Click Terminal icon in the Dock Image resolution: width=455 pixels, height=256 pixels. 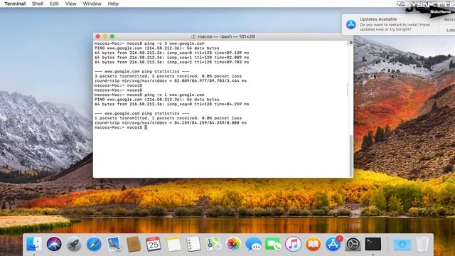373,244
